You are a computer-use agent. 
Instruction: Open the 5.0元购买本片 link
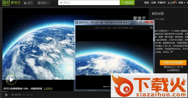tap(173, 70)
